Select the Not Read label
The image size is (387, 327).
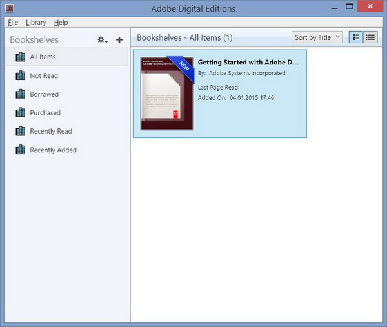[44, 75]
